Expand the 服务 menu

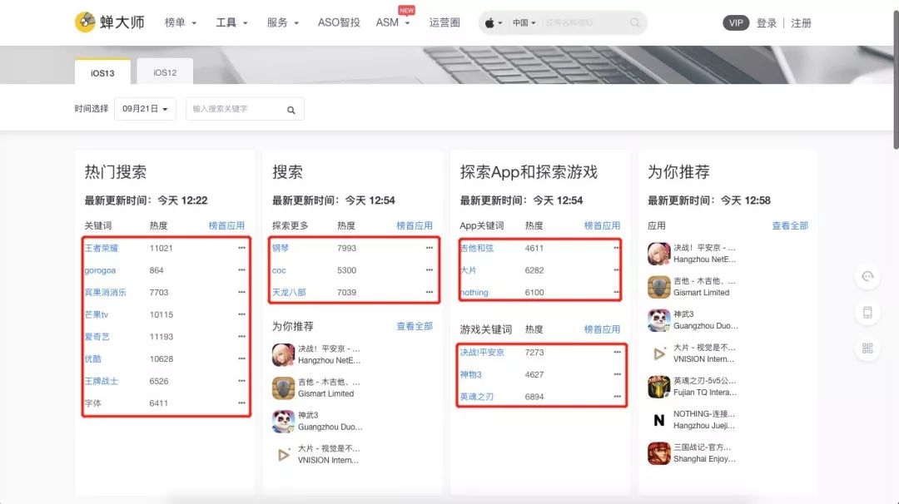(x=283, y=23)
